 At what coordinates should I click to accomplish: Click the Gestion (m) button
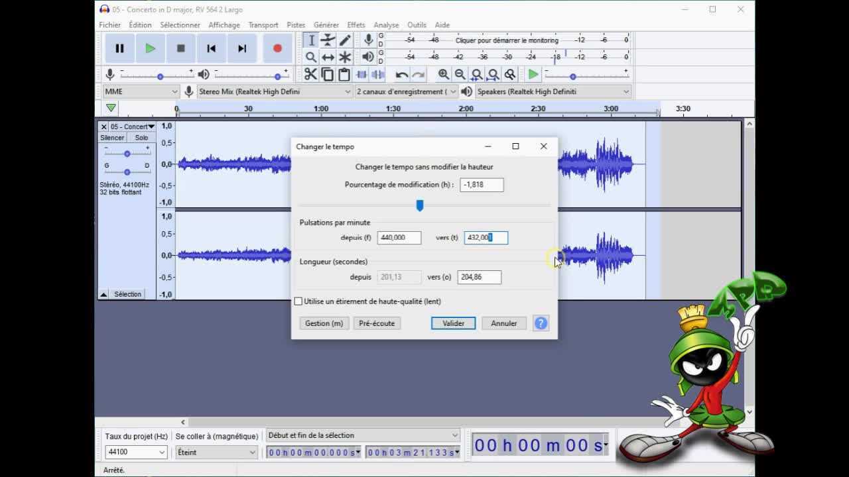click(324, 323)
